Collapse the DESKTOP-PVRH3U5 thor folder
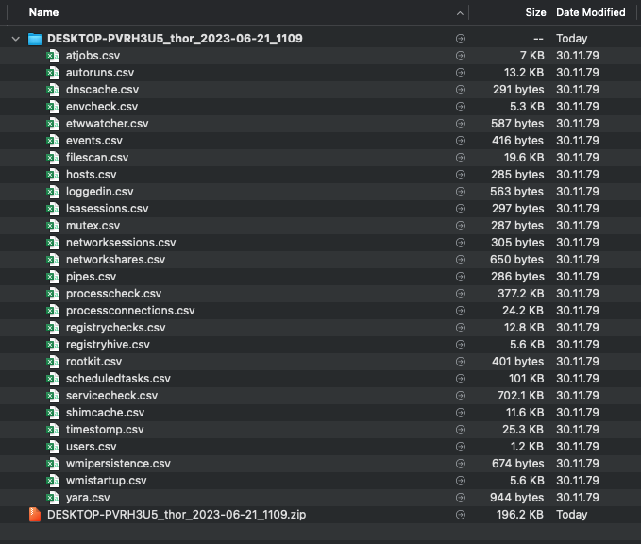The image size is (641, 544). (x=15, y=39)
